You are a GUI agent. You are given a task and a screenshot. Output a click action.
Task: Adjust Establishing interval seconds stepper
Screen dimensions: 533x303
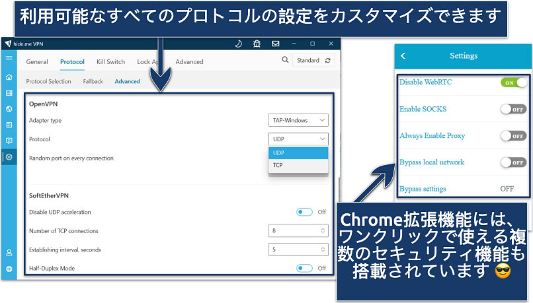(323, 250)
